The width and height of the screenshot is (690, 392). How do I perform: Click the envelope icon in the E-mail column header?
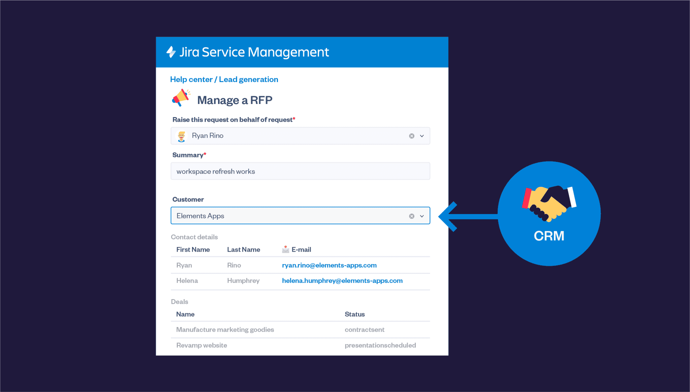[x=285, y=249]
